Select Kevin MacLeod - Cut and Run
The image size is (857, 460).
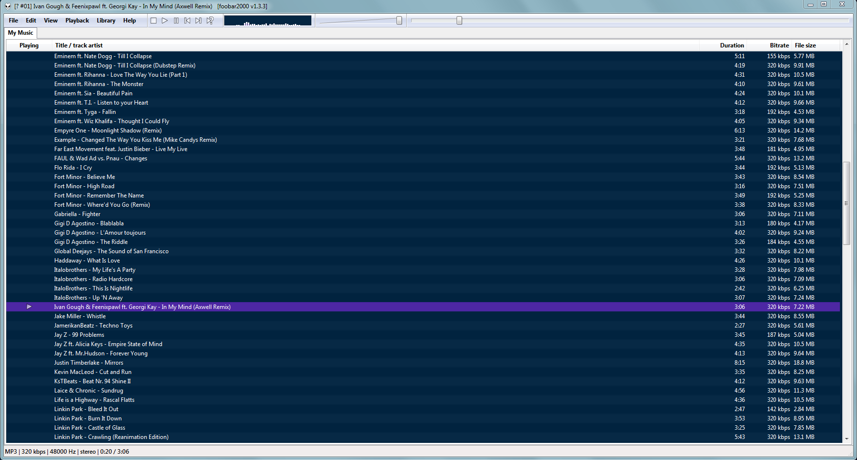point(423,372)
